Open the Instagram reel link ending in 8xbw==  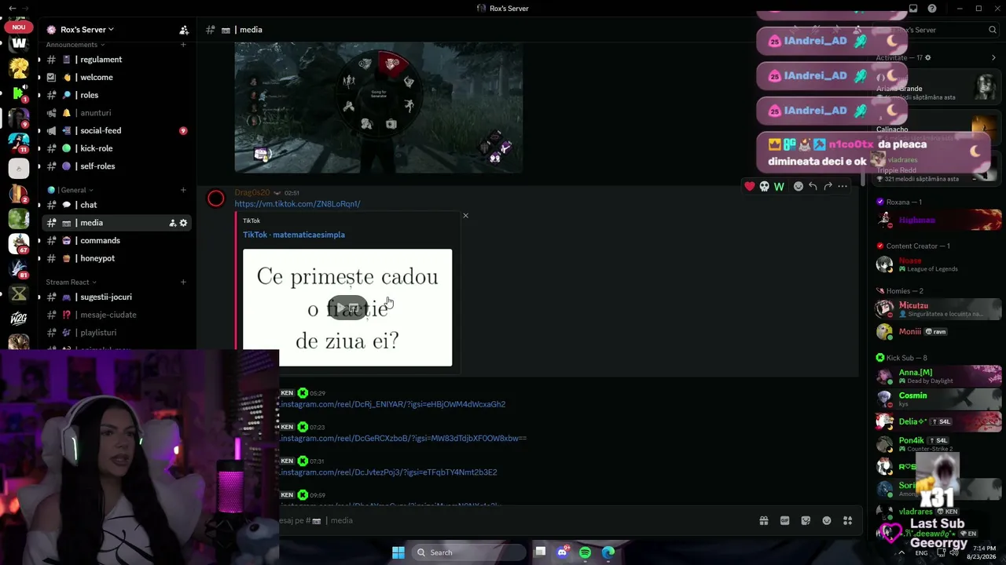coord(403,439)
